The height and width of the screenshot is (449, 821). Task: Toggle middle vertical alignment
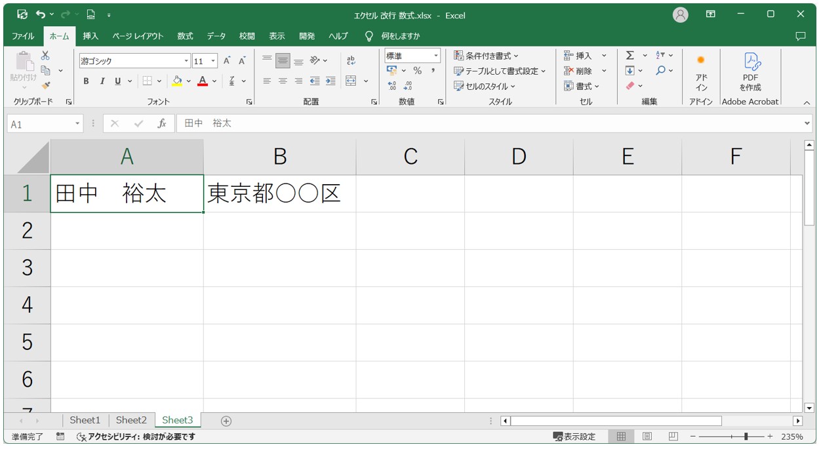coord(283,61)
